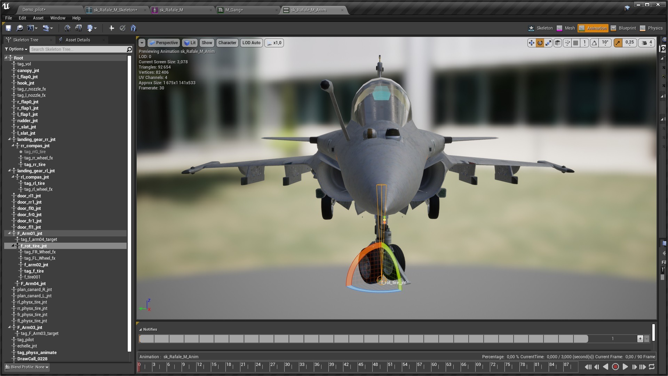This screenshot has height=376, width=668.
Task: Switch to Mesh editor mode
Action: point(566,28)
